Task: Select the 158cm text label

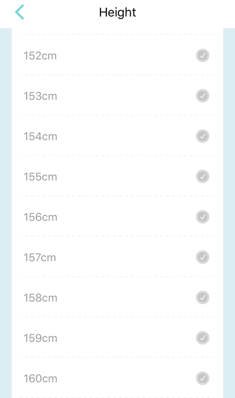Action: pyautogui.click(x=40, y=298)
